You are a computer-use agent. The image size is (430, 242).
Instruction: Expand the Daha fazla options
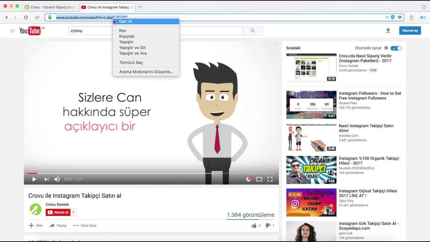click(85, 226)
